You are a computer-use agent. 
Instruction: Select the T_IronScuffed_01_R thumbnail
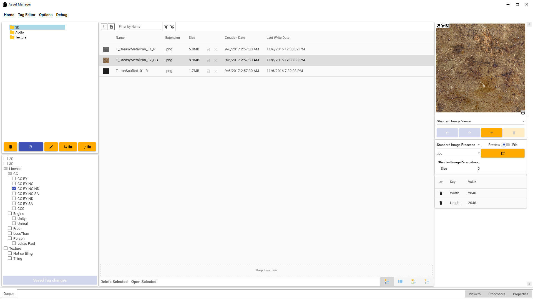[x=106, y=71]
